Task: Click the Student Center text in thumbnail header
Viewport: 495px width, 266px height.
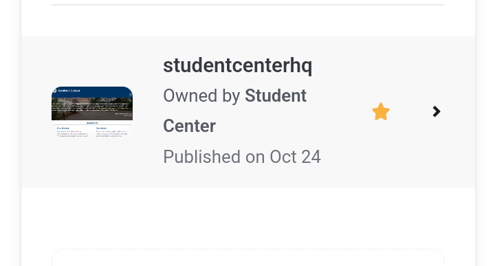Action: coord(69,91)
